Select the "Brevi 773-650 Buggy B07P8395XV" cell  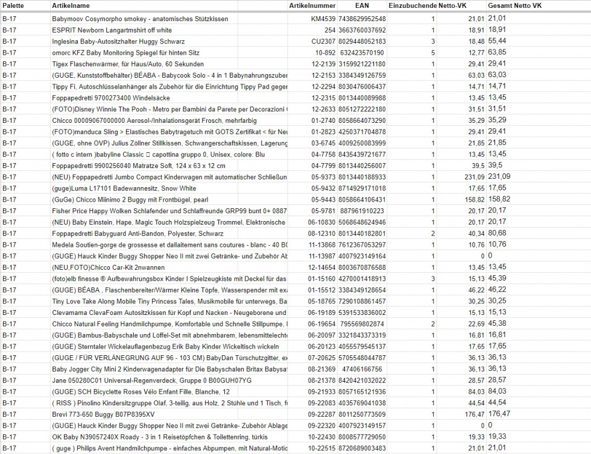(103, 414)
